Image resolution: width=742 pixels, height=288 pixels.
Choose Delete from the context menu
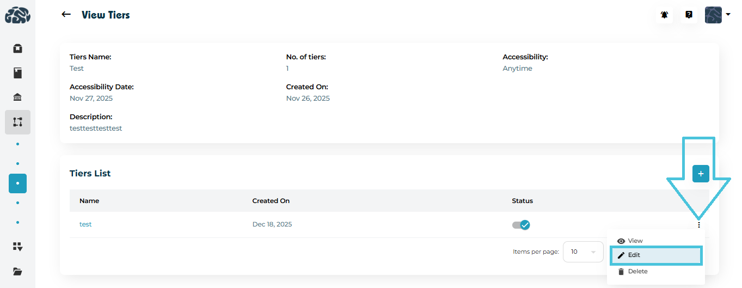coord(637,271)
